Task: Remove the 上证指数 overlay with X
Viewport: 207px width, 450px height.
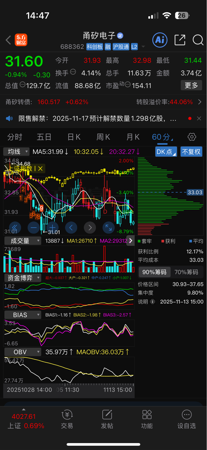Action: 40,169
